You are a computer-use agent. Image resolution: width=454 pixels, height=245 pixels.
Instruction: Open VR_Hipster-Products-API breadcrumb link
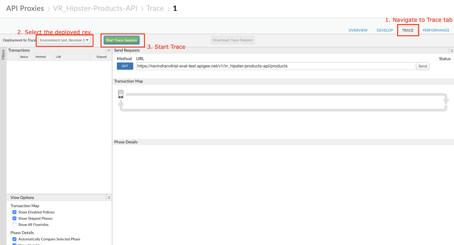tap(95, 9)
